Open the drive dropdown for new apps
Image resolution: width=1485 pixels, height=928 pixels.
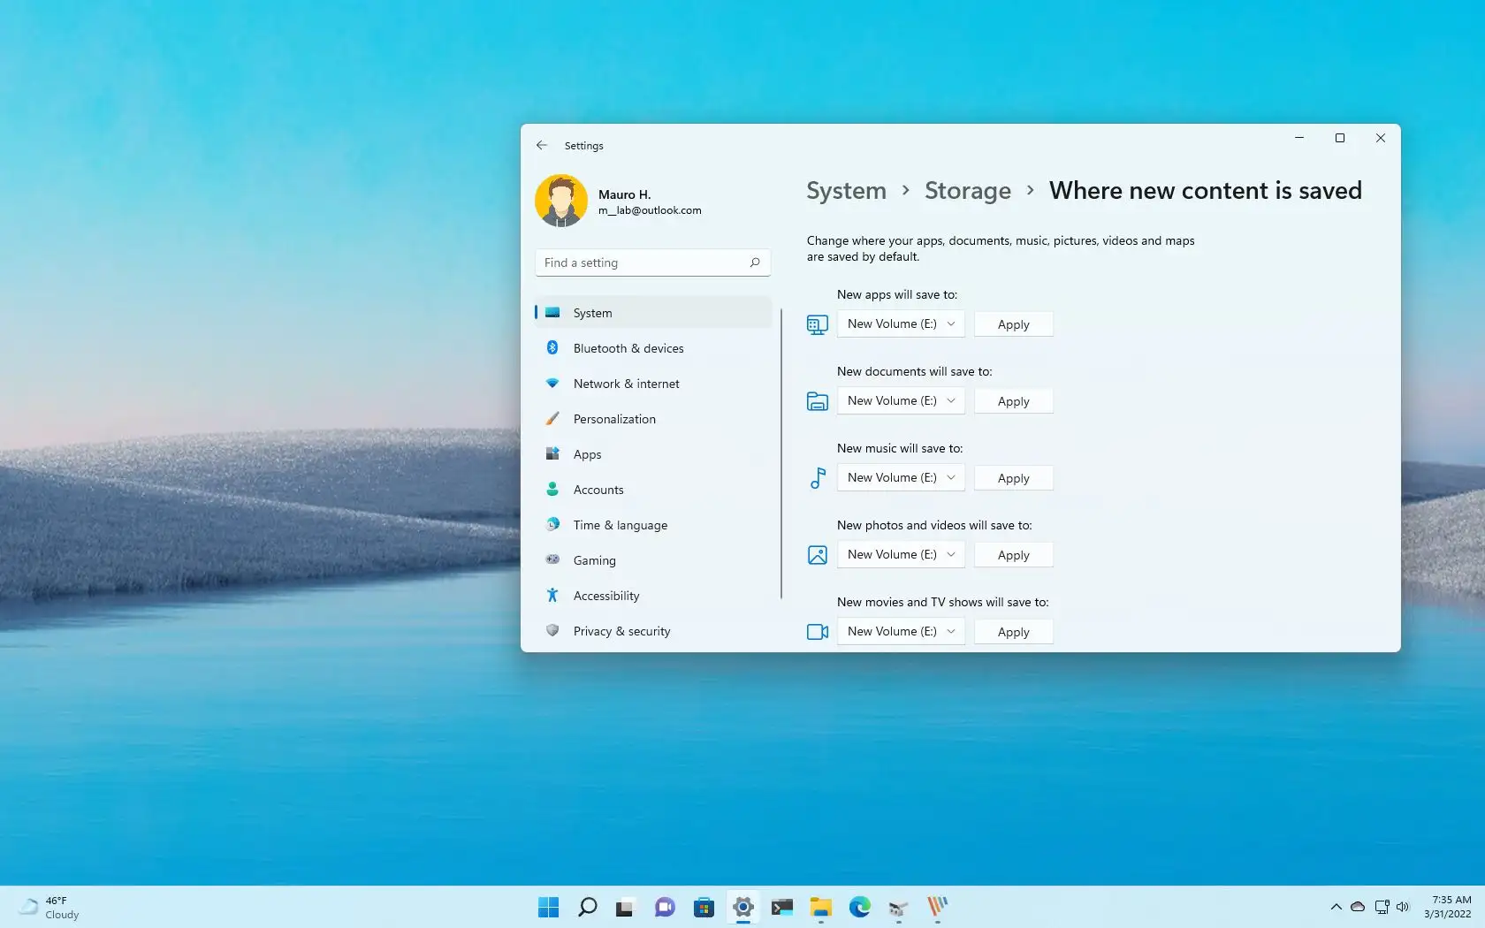coord(900,323)
